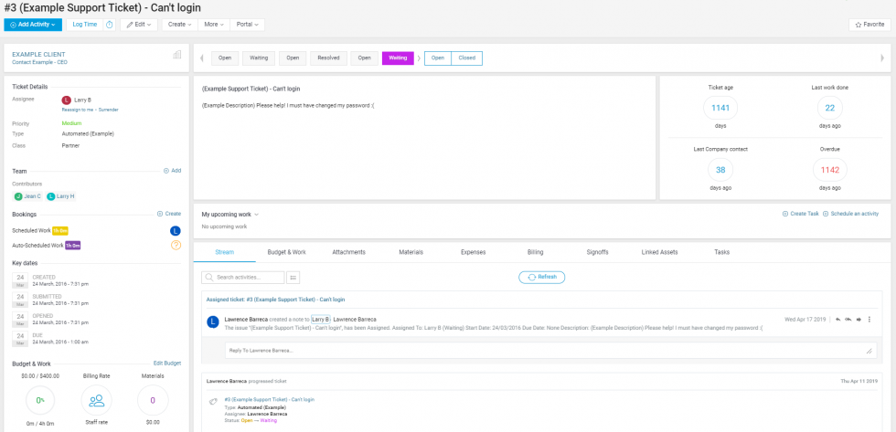Click Larry H contributor chip
896x432 pixels.
61,196
